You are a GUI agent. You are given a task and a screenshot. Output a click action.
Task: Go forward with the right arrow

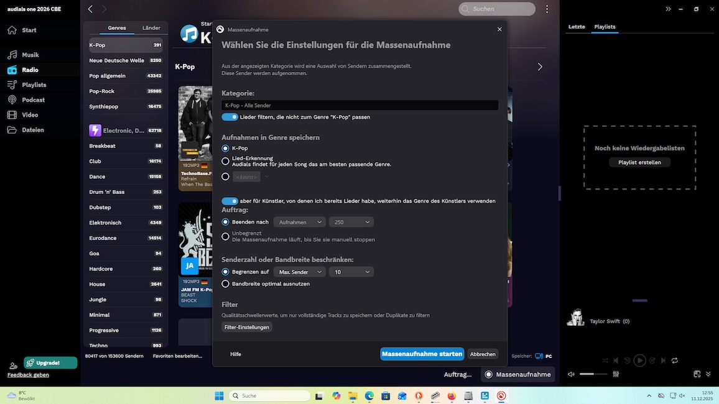104,9
